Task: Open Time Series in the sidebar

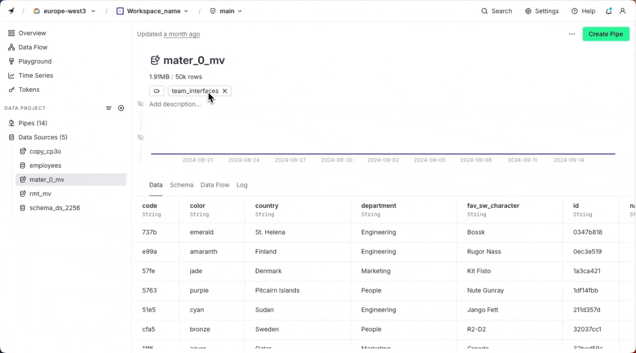Action: coord(36,76)
